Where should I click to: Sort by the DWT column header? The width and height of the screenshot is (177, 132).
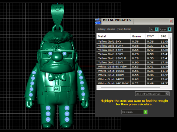click(152, 36)
